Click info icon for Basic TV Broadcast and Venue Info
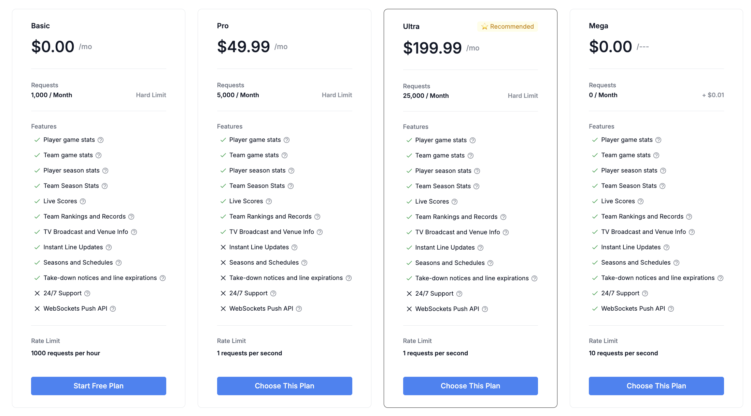751x416 pixels. click(134, 232)
